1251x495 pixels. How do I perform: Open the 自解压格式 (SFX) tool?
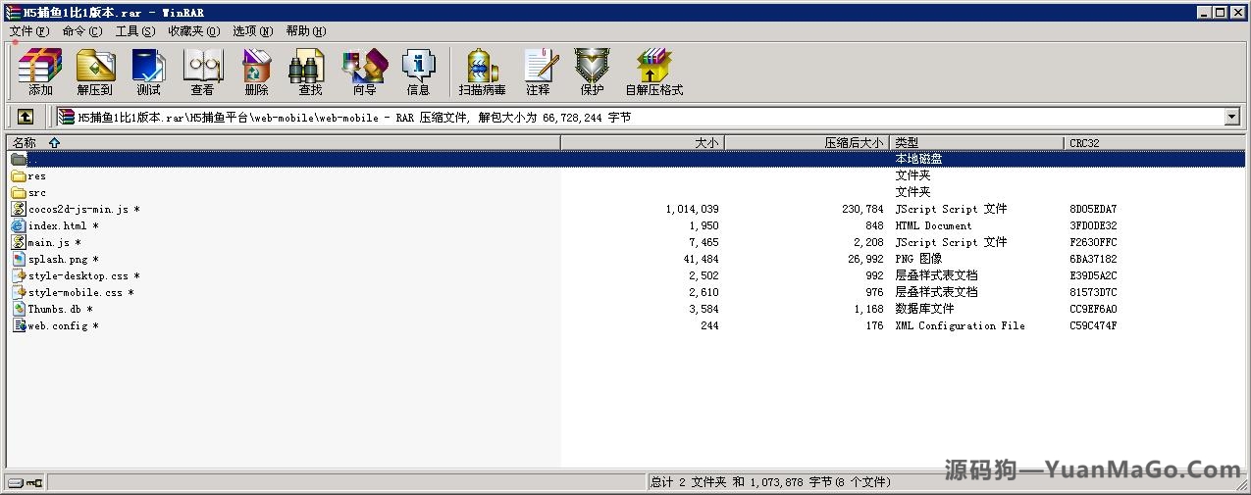(x=653, y=72)
